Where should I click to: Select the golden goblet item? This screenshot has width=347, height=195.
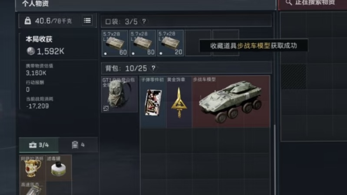(x=33, y=168)
